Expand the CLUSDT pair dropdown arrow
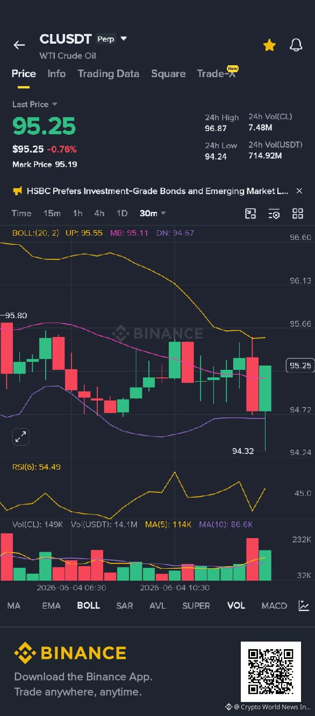The width and height of the screenshot is (315, 716). click(x=124, y=39)
